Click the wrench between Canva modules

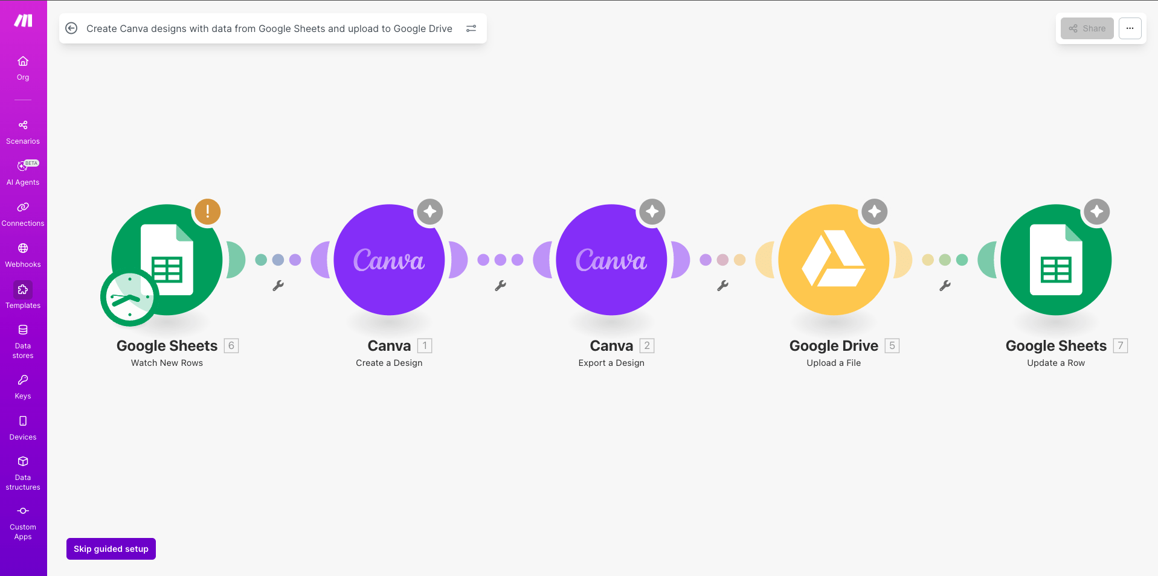(x=500, y=286)
